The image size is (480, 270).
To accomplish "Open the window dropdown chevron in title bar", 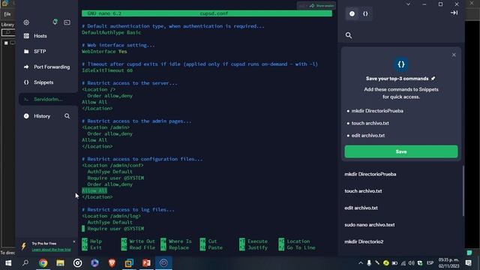I will pyautogui.click(x=408, y=4).
